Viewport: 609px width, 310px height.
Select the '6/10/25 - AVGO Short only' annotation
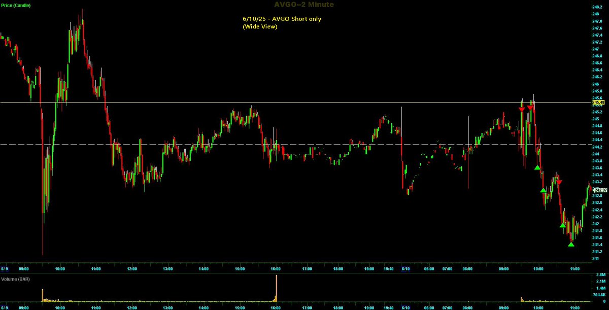pos(282,19)
